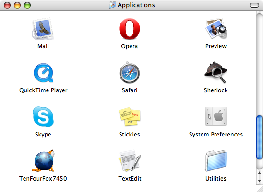Screen dimensions: 263x192
Task: Select the Utilities folder icon
Action: coord(216,161)
